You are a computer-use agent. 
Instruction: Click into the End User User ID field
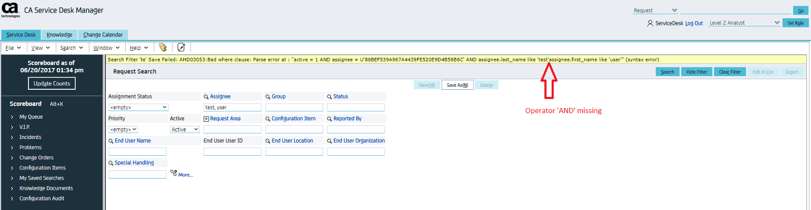click(x=232, y=152)
